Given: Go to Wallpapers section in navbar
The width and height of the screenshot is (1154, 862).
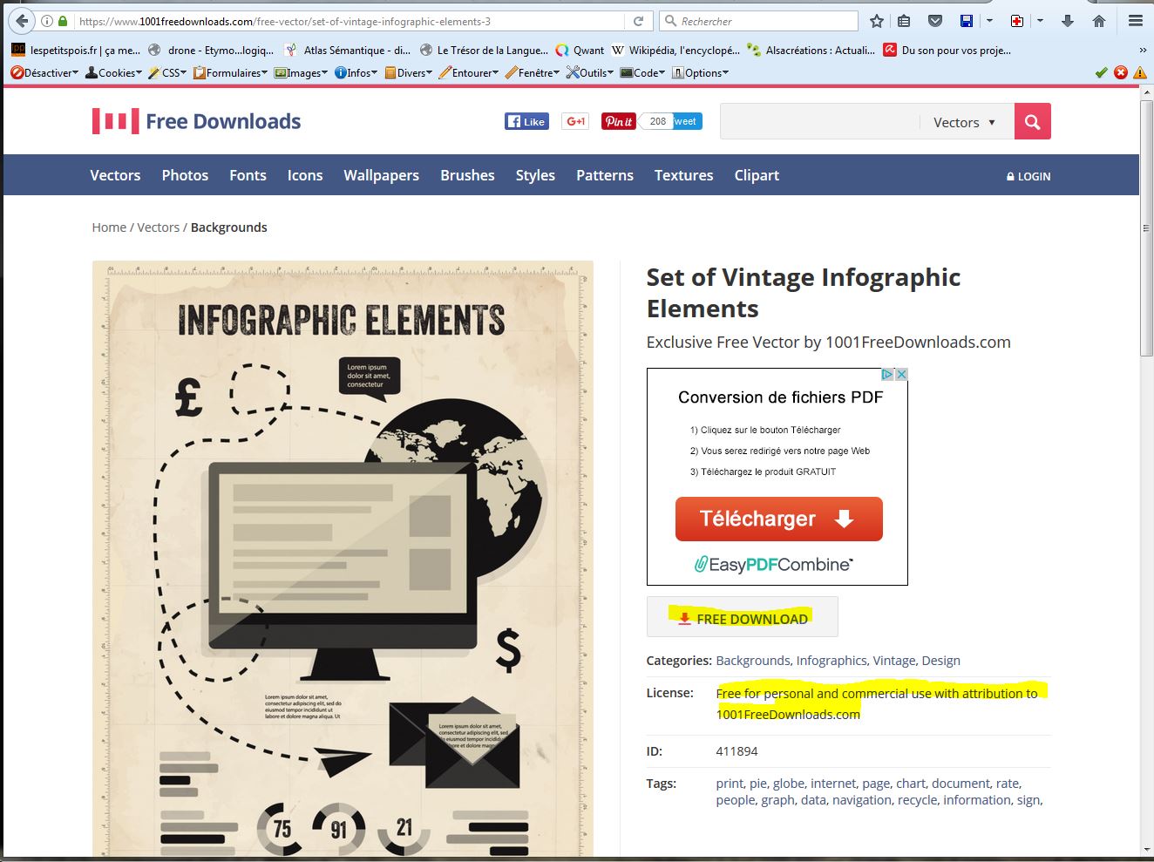Looking at the screenshot, I should (x=381, y=175).
